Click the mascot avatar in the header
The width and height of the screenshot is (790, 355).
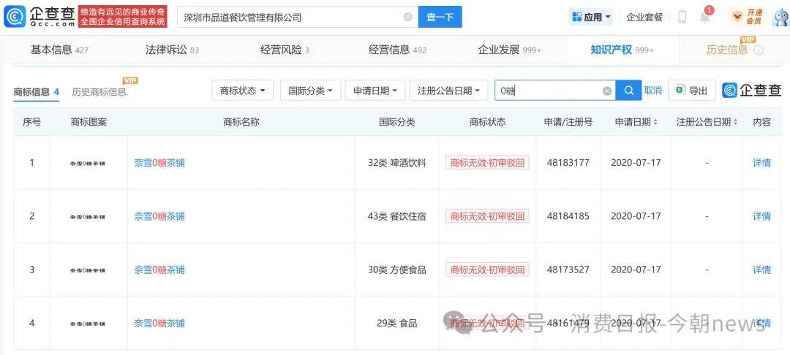coord(781,17)
